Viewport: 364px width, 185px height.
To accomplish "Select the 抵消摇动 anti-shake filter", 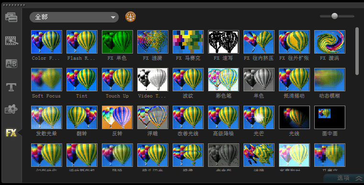I will (294, 80).
